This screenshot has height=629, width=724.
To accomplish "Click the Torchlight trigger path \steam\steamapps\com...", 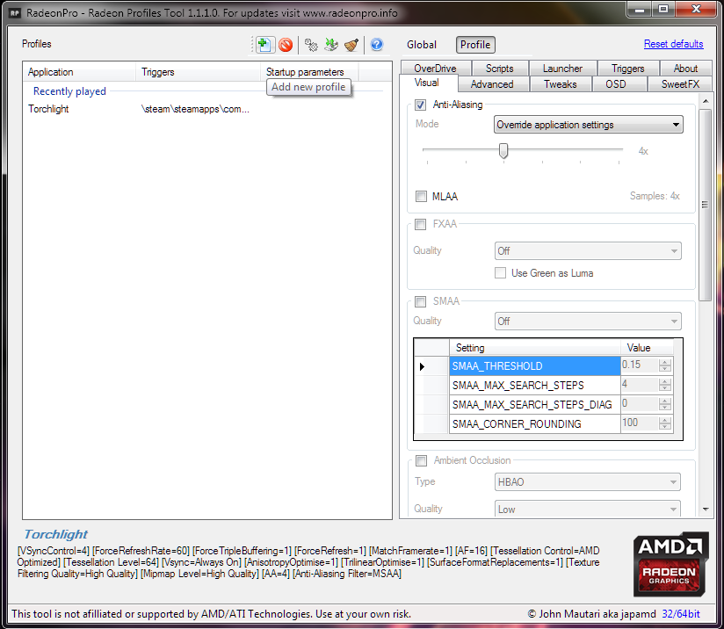I will click(x=195, y=109).
